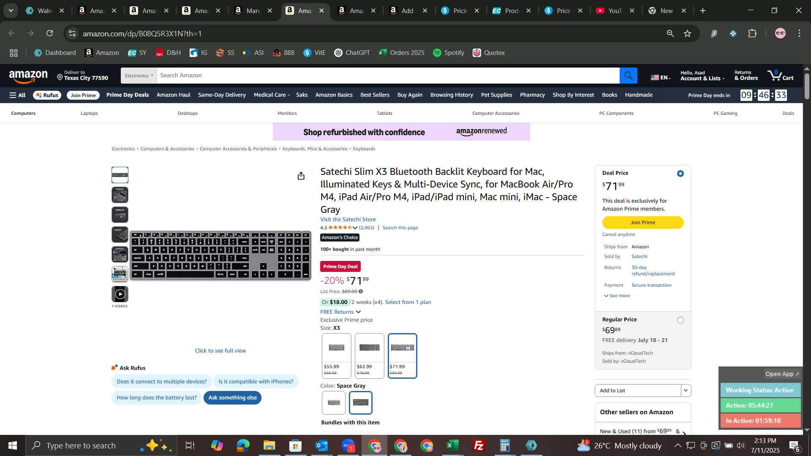Viewport: 811px width, 456px height.
Task: Click the Returns & Orders link
Action: pyautogui.click(x=746, y=76)
